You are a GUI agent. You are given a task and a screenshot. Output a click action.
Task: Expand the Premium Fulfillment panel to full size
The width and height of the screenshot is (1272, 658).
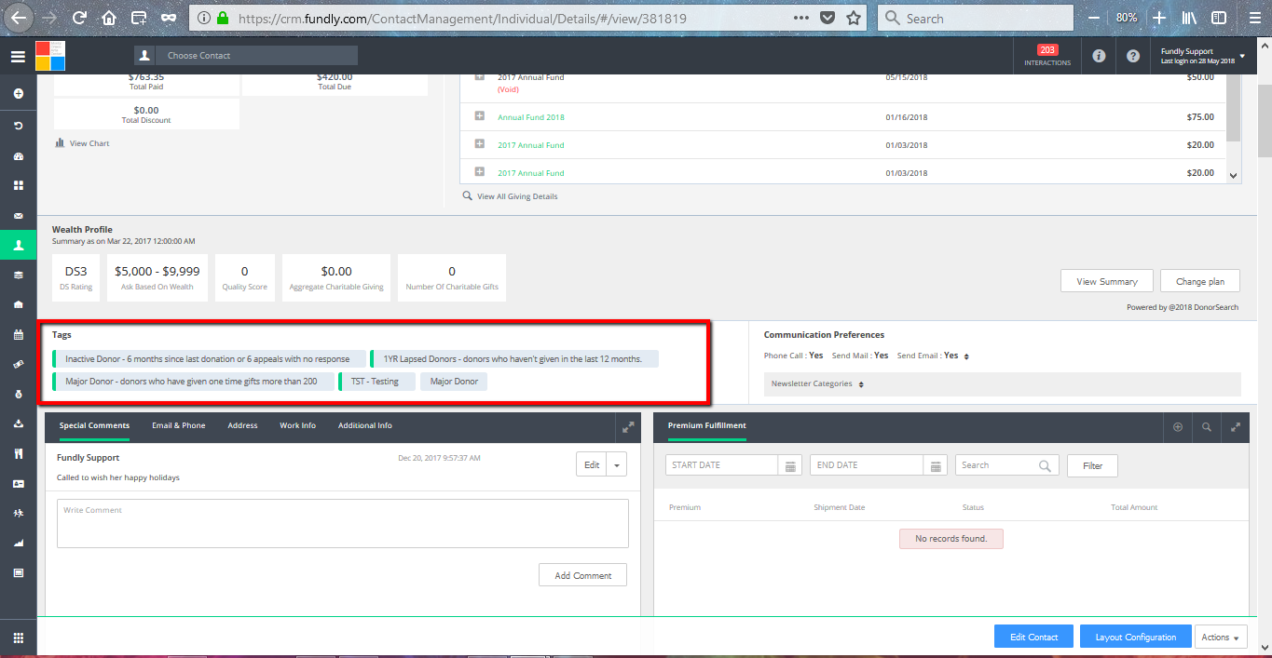tap(1236, 427)
